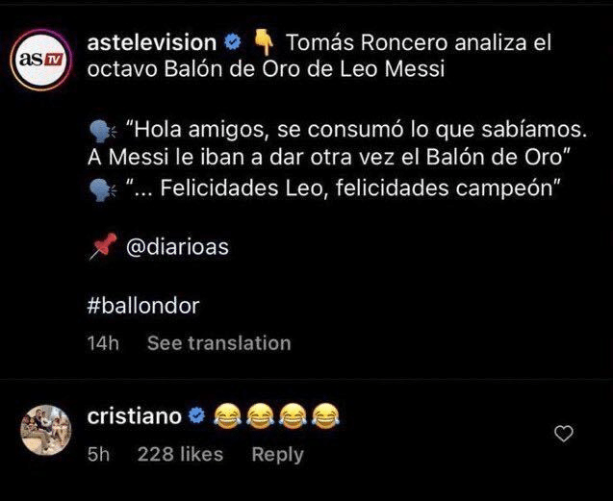Click the last laughing emoji in comment
This screenshot has width=613, height=501.
coord(326,415)
